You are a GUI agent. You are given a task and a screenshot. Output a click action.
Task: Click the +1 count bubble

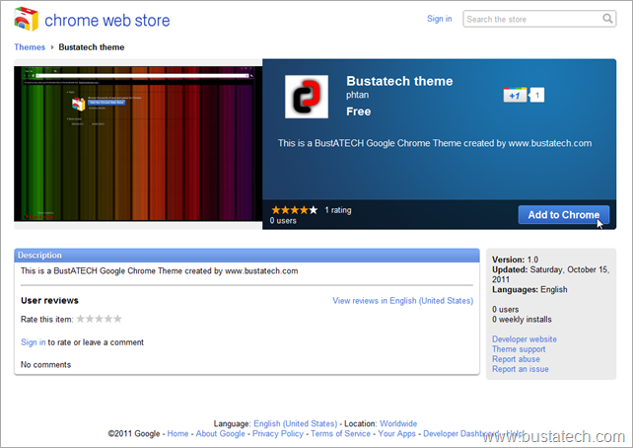pos(537,95)
